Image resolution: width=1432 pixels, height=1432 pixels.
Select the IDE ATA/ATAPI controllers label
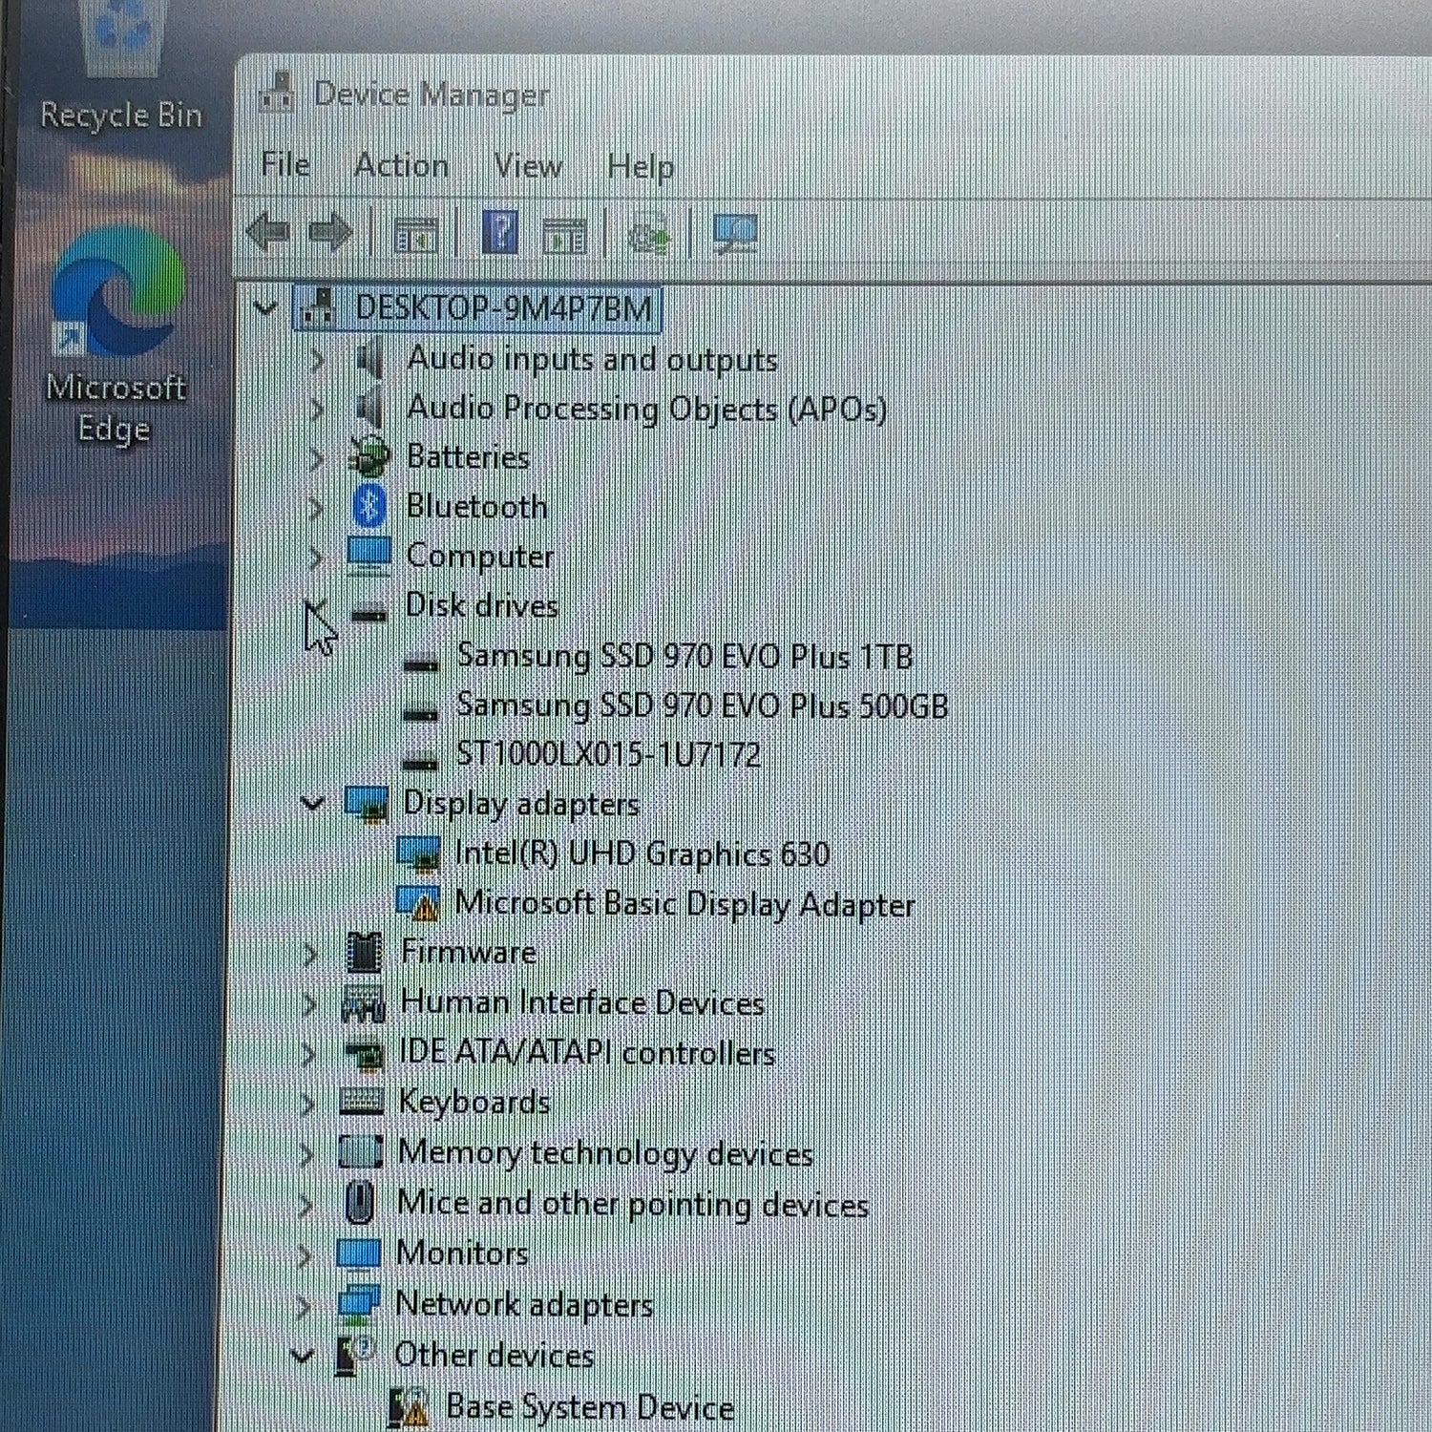click(586, 1052)
